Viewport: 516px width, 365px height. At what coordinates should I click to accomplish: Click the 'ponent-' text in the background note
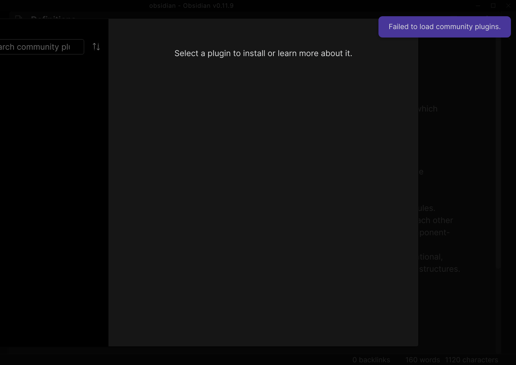click(434, 233)
